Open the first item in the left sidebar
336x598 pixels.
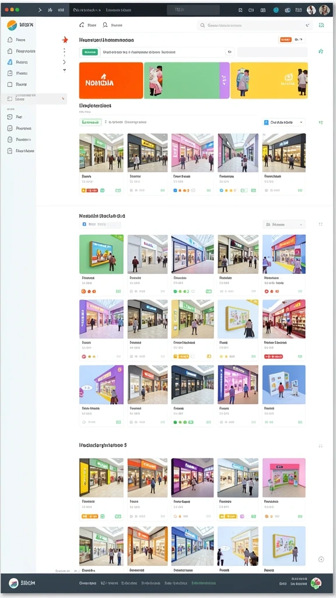click(17, 40)
